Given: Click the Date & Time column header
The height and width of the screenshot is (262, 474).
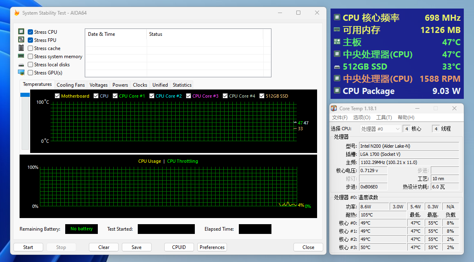Looking at the screenshot, I should click(116, 34).
